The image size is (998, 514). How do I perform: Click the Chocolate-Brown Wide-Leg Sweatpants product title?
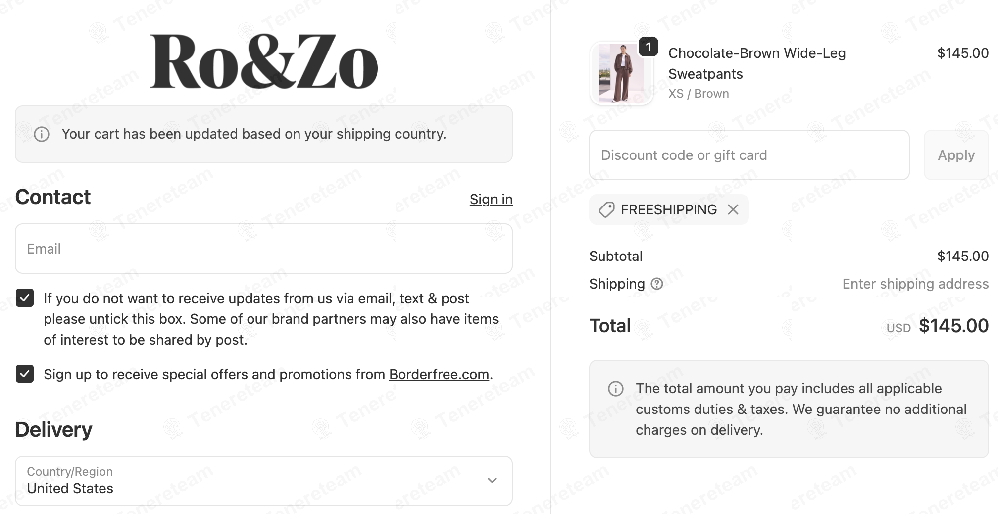pos(756,63)
